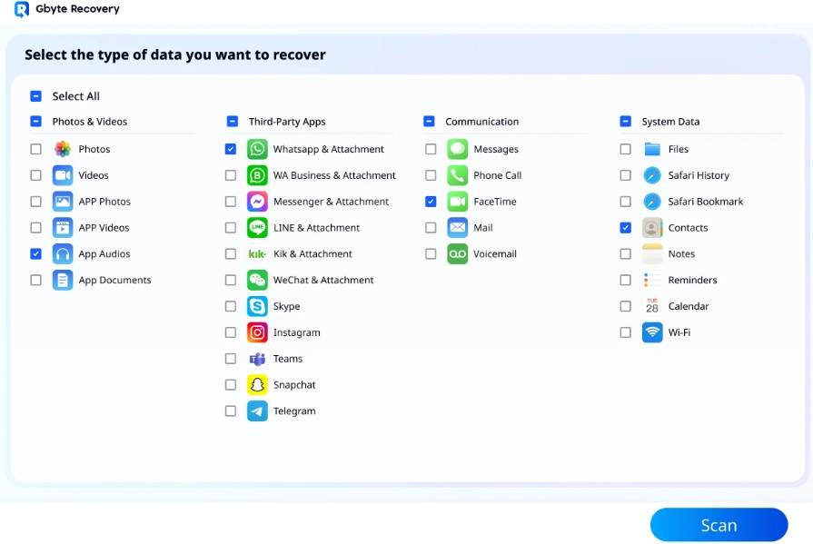Click the Skype icon
The height and width of the screenshot is (544, 813).
click(x=257, y=306)
